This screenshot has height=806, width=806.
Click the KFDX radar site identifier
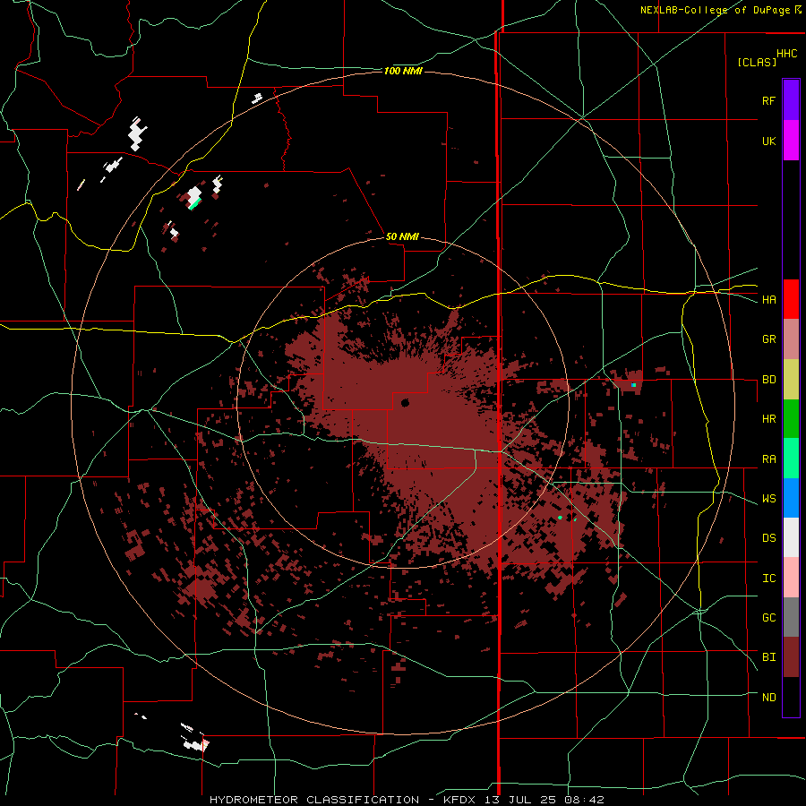(460, 800)
